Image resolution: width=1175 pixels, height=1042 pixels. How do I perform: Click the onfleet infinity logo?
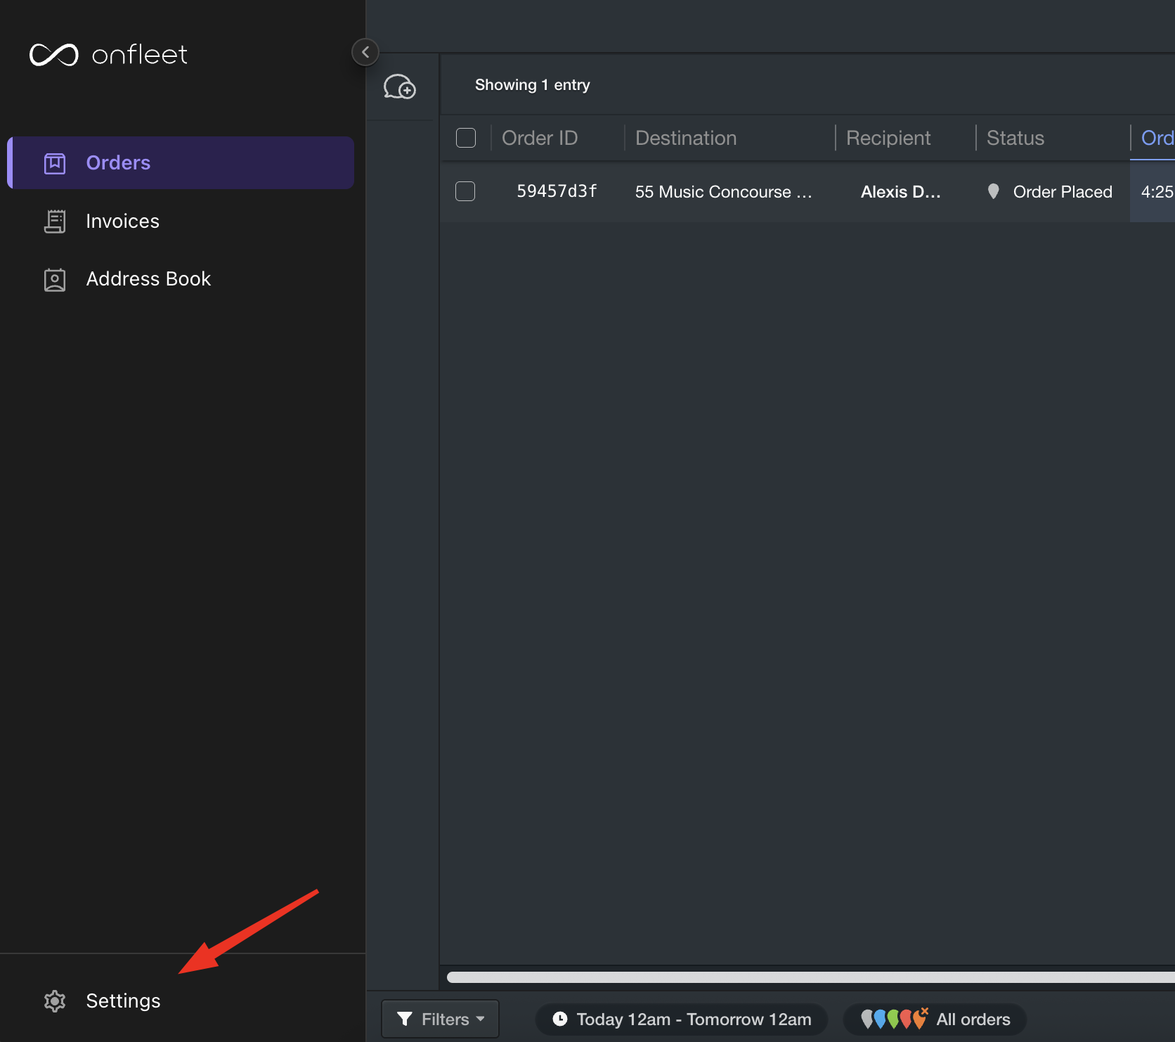tap(54, 55)
